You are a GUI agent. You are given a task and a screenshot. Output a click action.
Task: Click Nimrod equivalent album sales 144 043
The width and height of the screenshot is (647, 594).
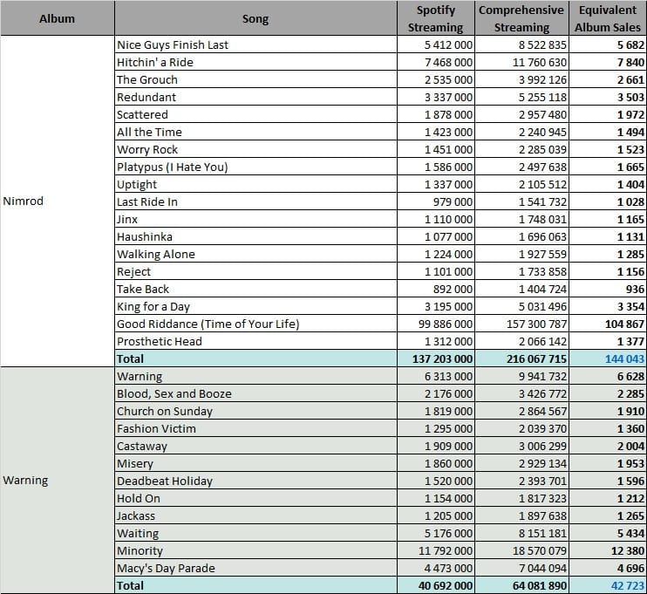coord(608,358)
